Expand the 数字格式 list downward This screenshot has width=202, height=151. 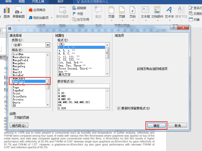107,107
